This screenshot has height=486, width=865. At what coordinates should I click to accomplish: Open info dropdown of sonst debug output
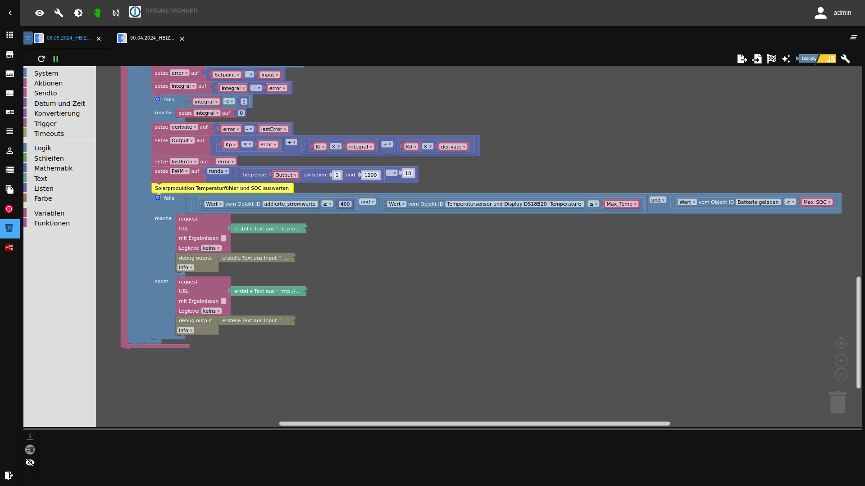point(186,330)
